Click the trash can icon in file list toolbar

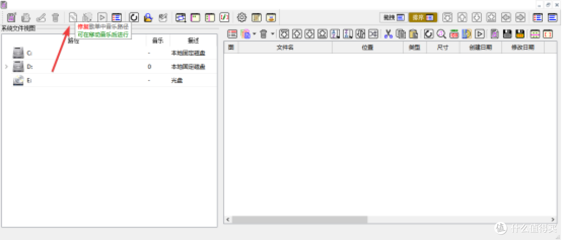(263, 34)
